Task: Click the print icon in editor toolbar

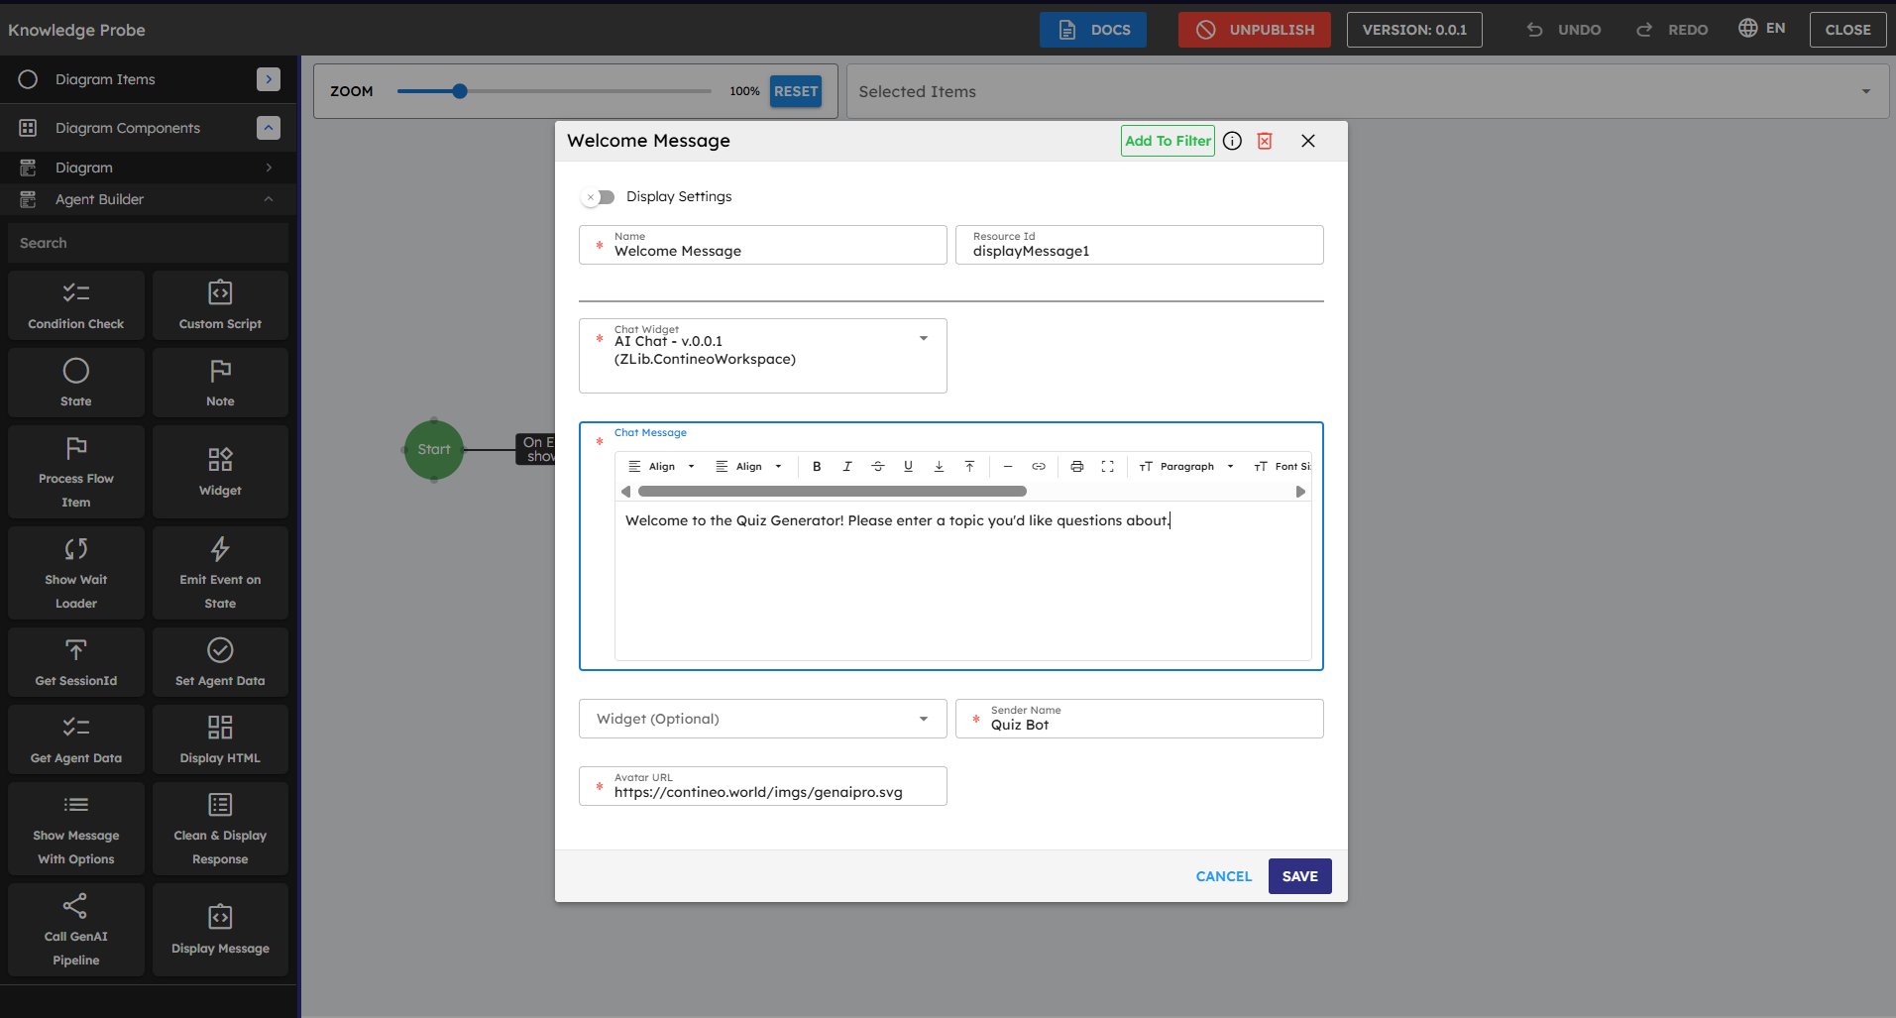Action: coord(1077,466)
